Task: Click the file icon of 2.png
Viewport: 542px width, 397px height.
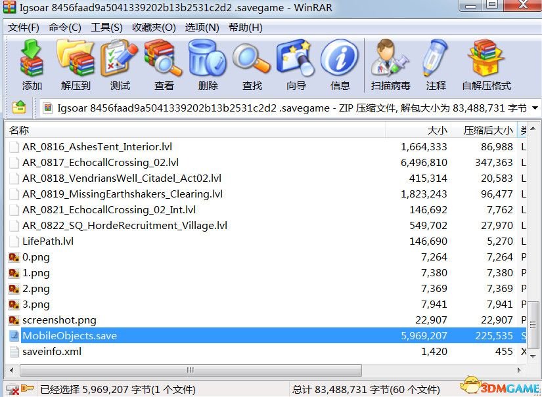Action: pos(14,289)
